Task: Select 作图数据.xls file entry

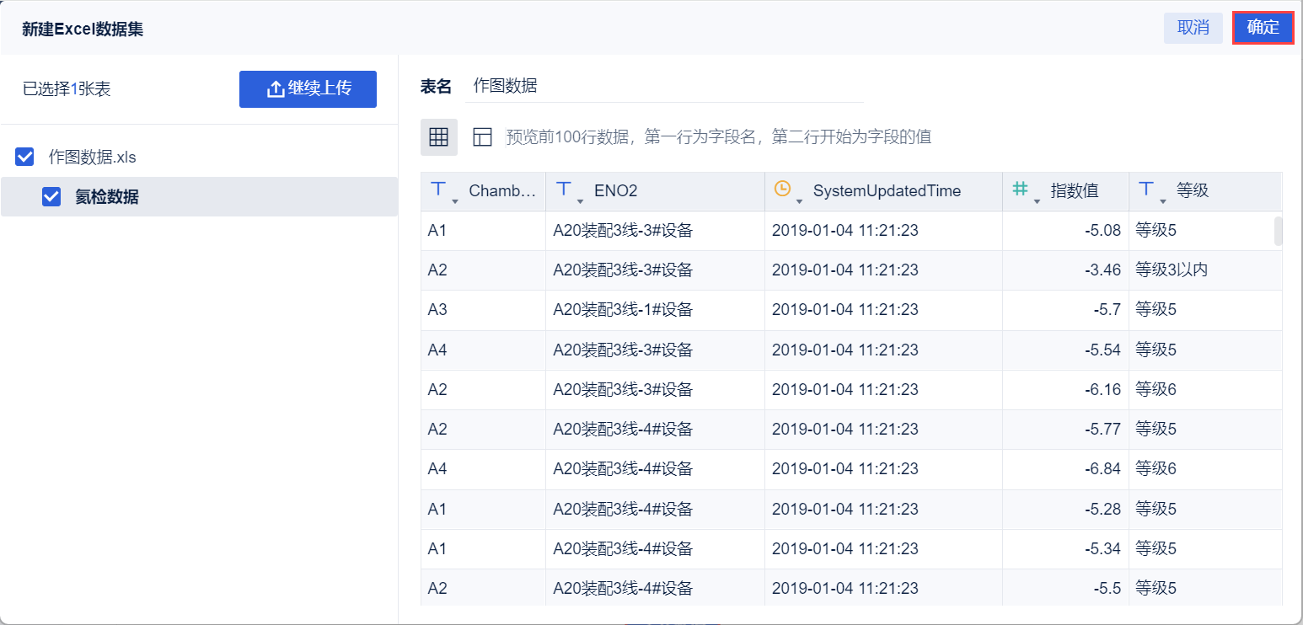Action: pos(93,157)
